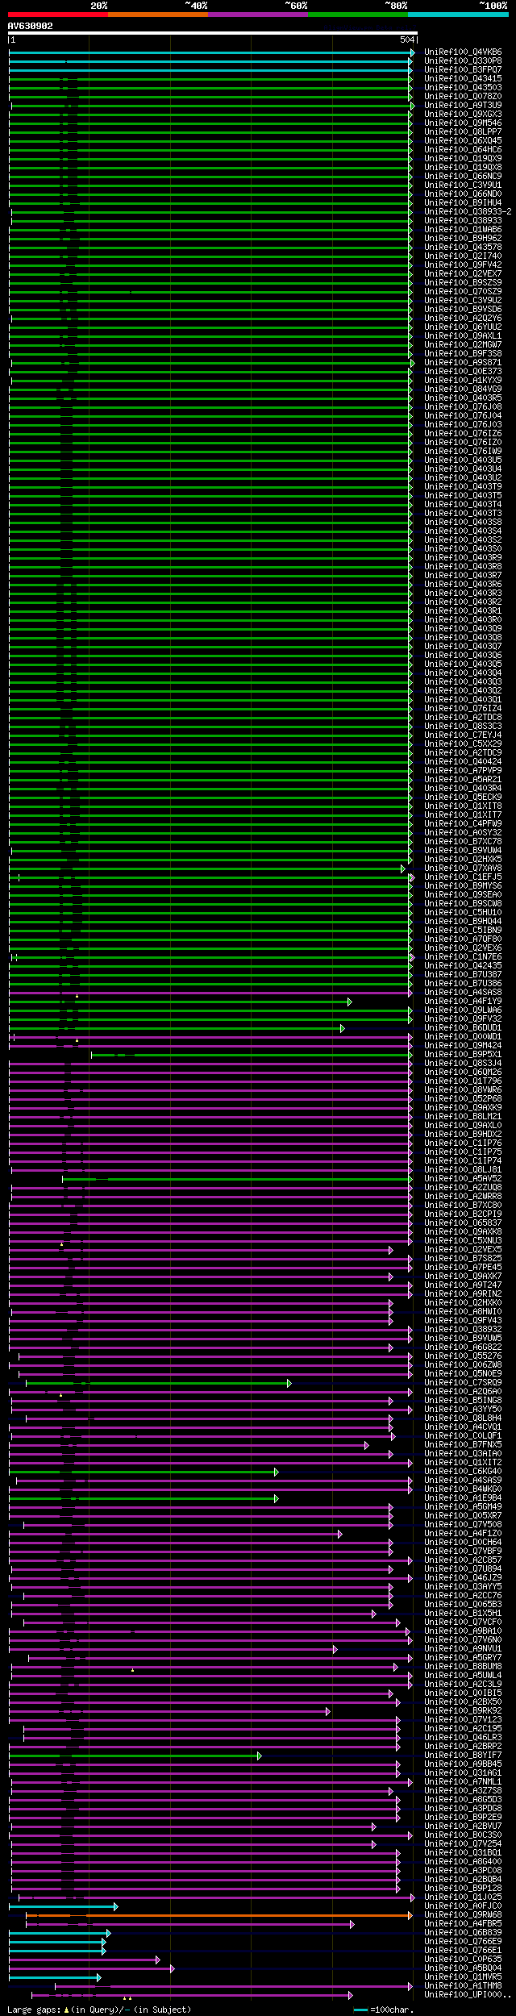
Task: Click the green arrowhead for B8YIF7
Action: [259, 1756]
